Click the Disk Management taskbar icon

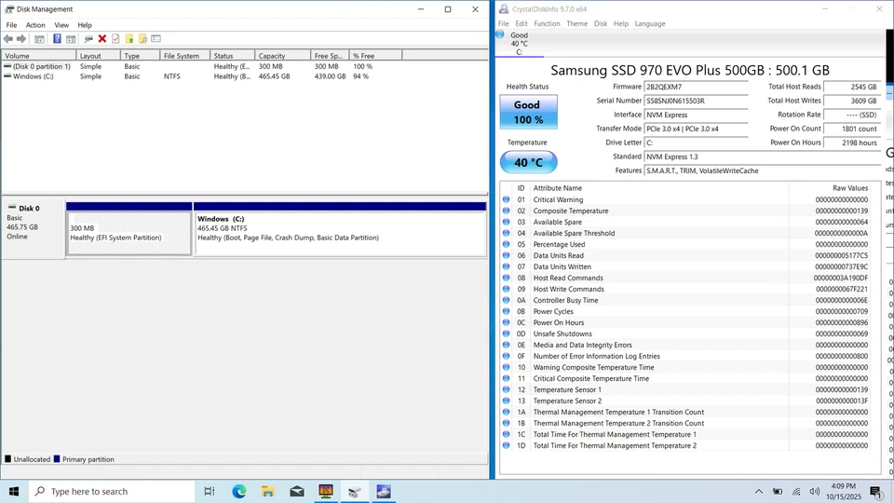tap(355, 491)
